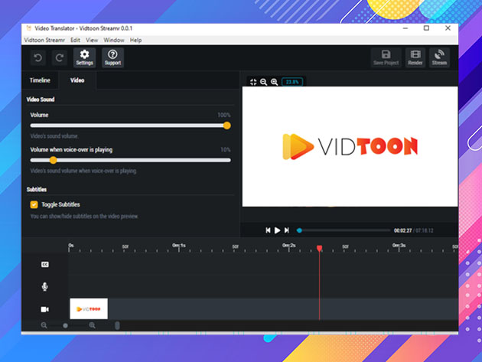The width and height of the screenshot is (482, 362).
Task: Click the Video Sound section heading
Action: pyautogui.click(x=41, y=99)
